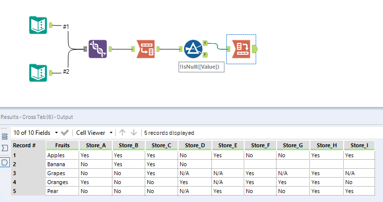
Task: Click the purple Union tool
Action: [x=98, y=49]
